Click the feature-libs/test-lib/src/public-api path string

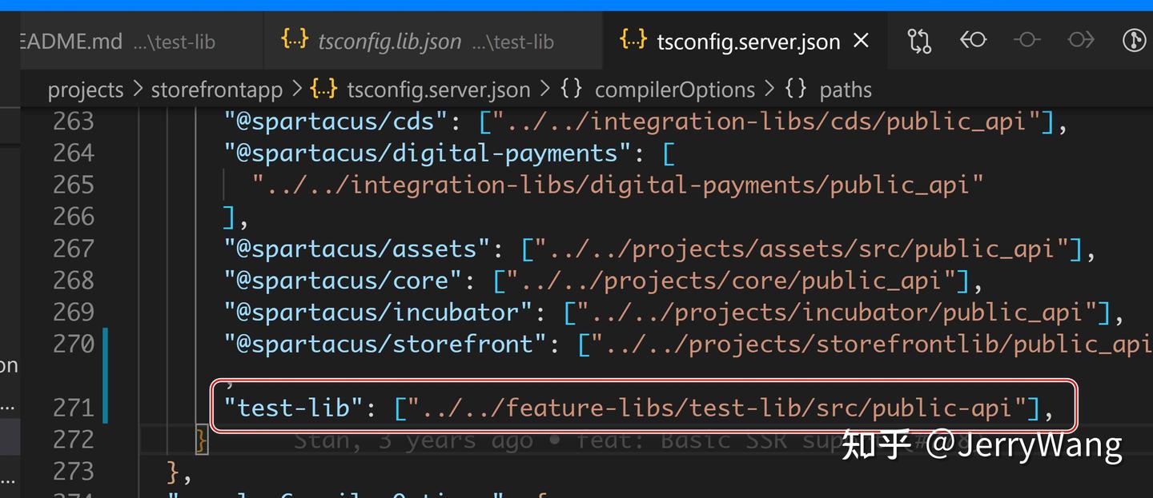(717, 408)
